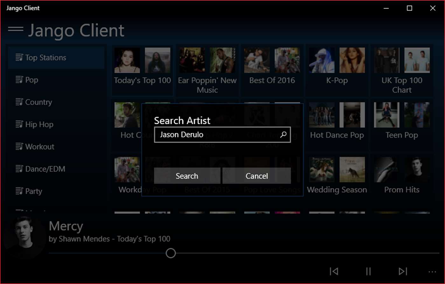Click the Search button in dialog
The width and height of the screenshot is (445, 284).
[x=187, y=176]
